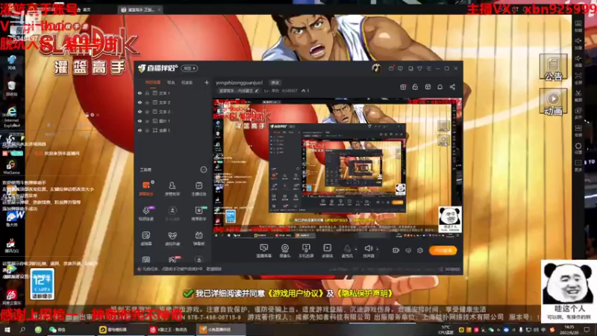
Task: Switch to the second scene tab
Action: click(x=171, y=82)
